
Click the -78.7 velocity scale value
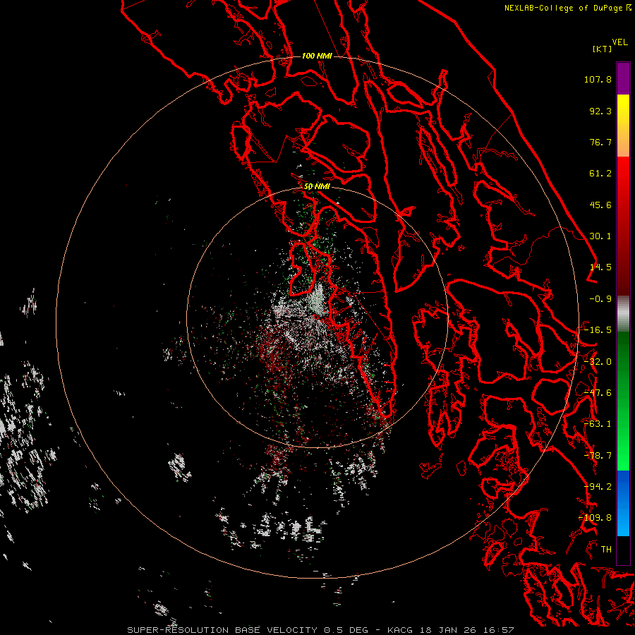pos(598,456)
